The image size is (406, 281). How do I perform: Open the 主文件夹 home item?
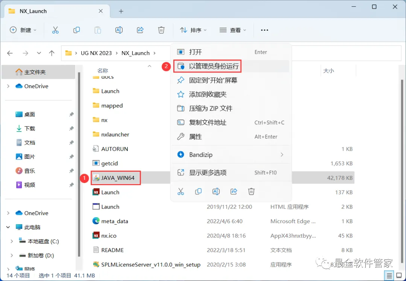[38, 72]
